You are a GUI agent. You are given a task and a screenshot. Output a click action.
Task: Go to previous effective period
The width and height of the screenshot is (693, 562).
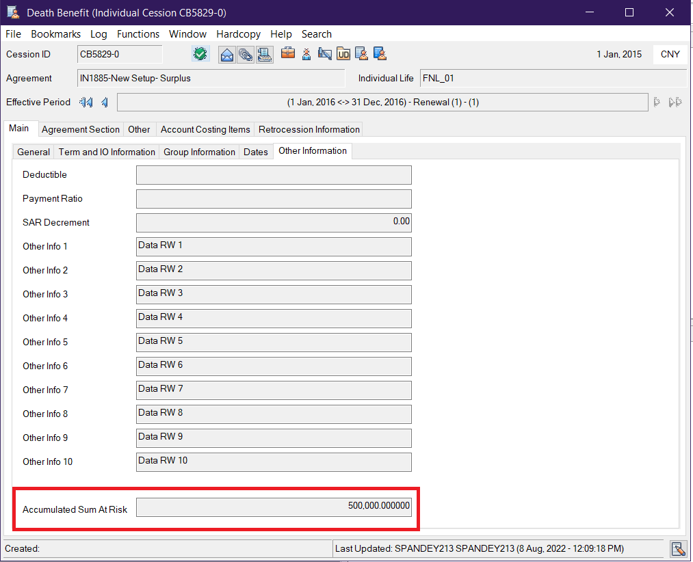point(105,102)
